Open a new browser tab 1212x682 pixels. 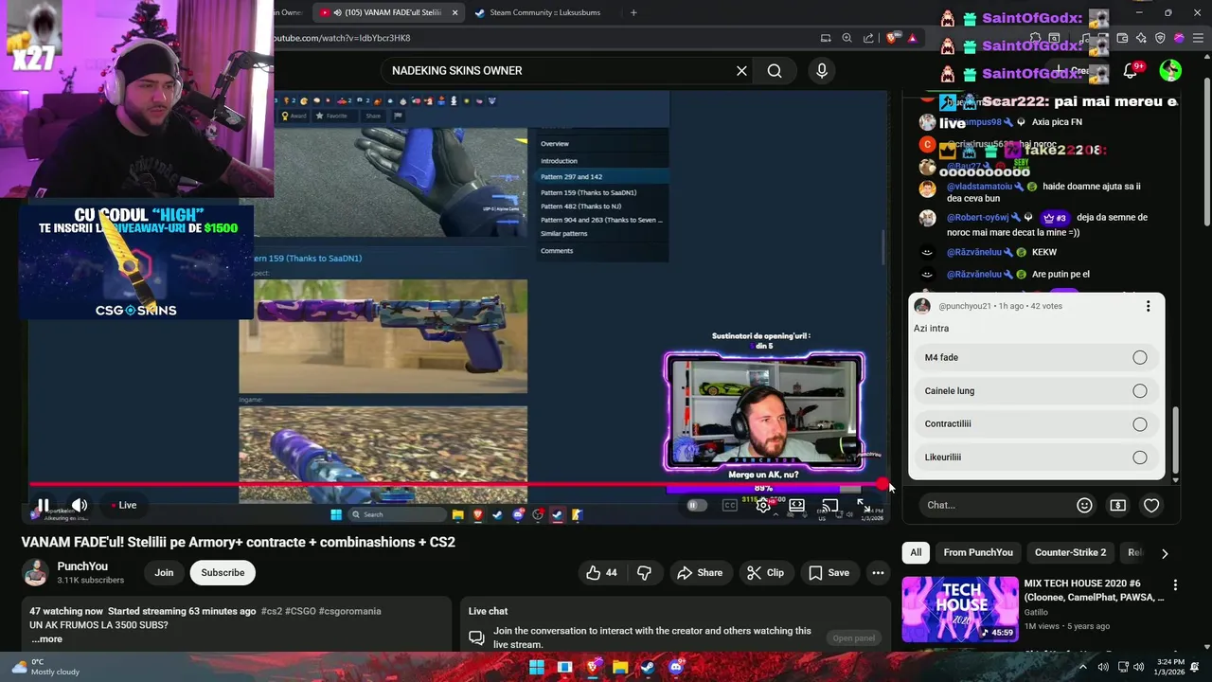coord(633,12)
